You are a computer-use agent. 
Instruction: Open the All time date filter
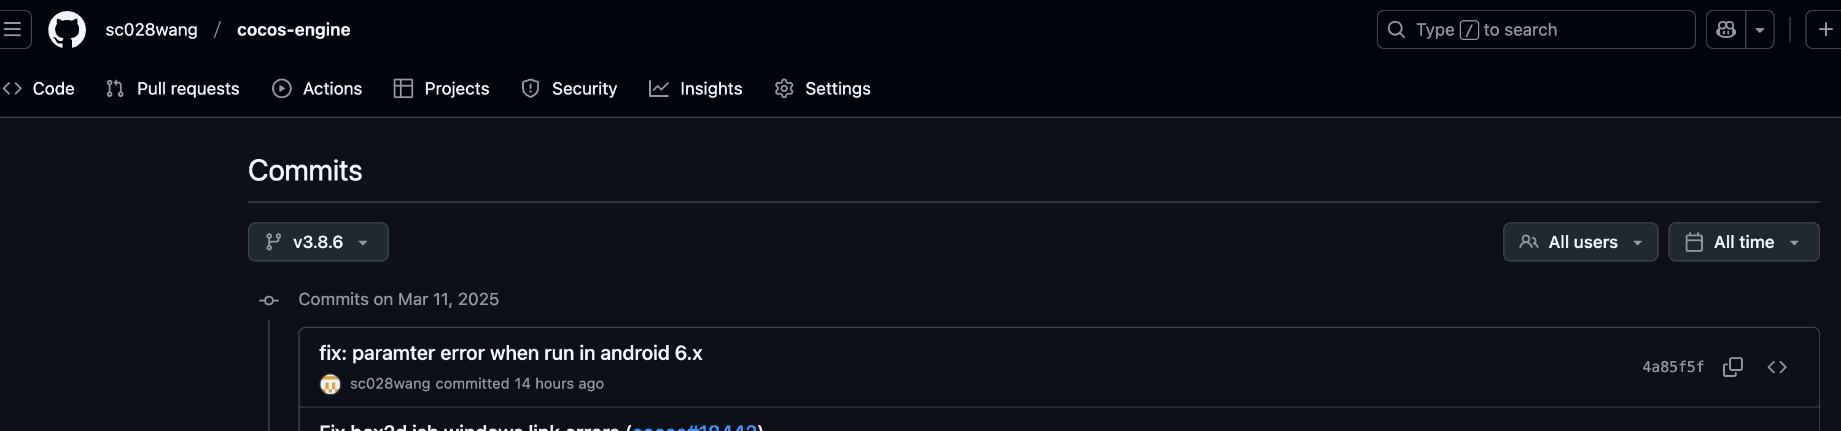pos(1743,243)
